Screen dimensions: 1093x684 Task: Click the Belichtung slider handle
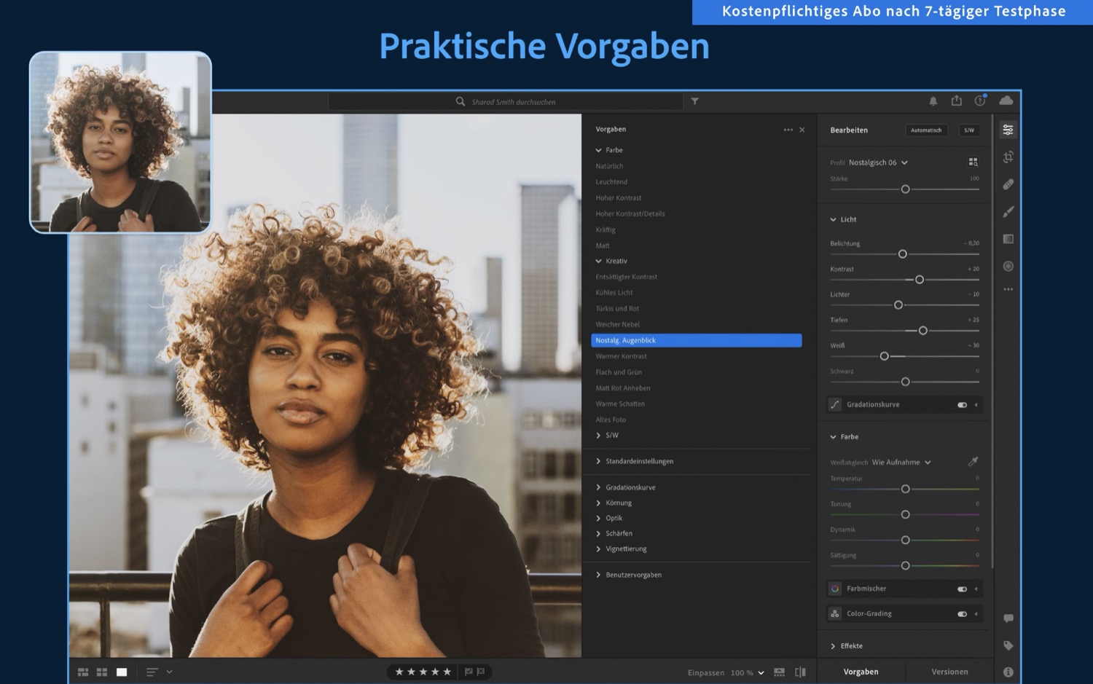click(902, 254)
